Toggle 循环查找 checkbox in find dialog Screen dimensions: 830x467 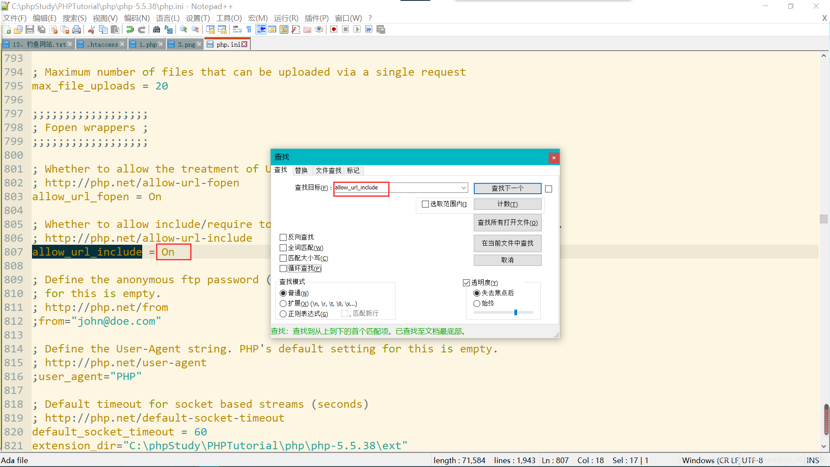tap(283, 268)
